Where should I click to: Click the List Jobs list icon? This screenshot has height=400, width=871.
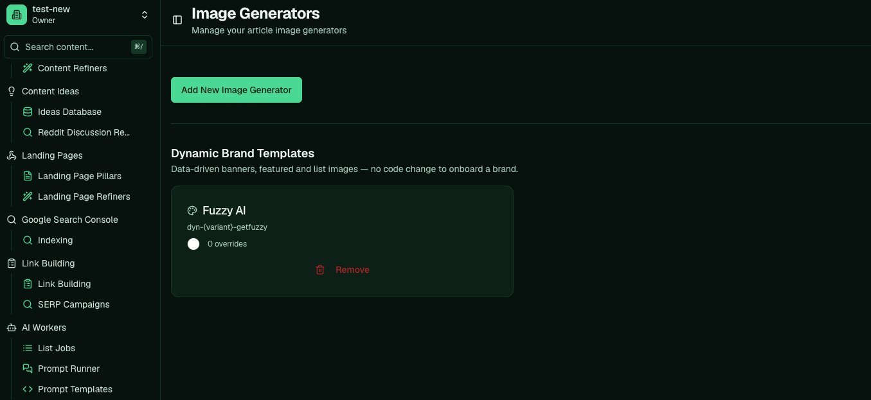pos(28,348)
